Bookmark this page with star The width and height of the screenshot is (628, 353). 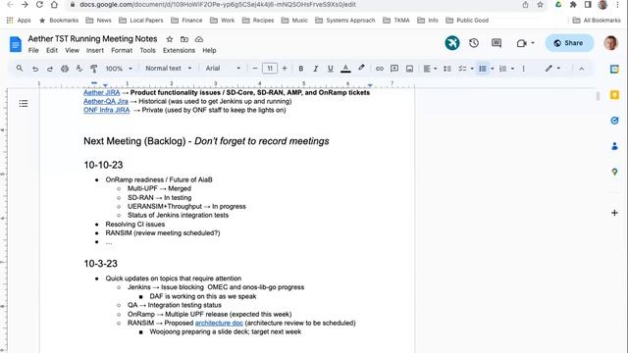(540, 5)
